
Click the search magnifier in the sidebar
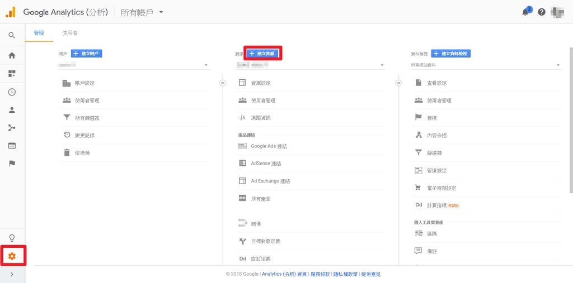click(x=12, y=35)
